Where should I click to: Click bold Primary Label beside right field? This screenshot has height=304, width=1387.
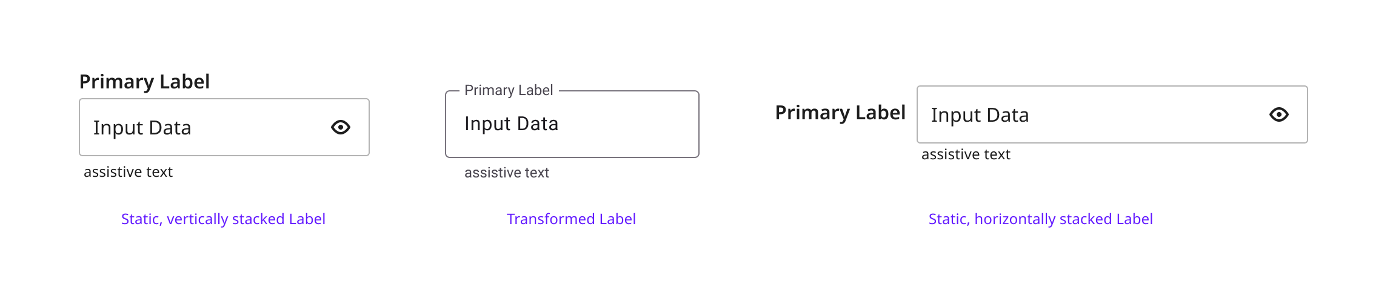[x=840, y=113]
